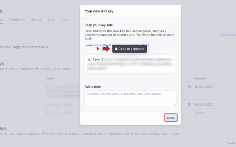This screenshot has height=147, width=236.
Task: Click the external link icon after Learn more
Action: pos(148,45)
